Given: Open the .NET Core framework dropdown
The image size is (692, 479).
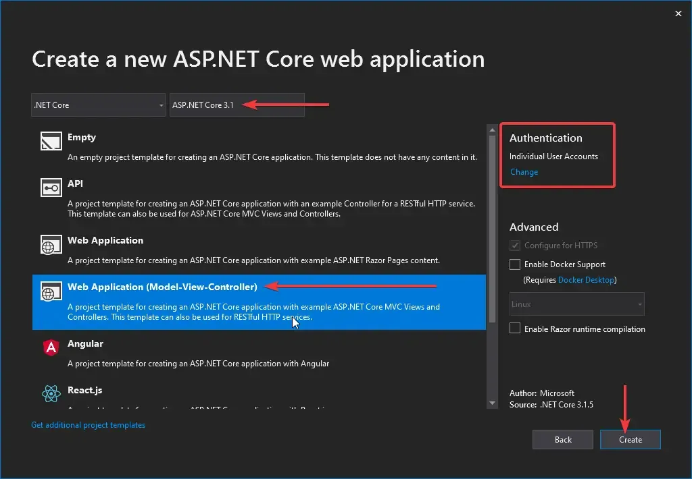Looking at the screenshot, I should [98, 105].
